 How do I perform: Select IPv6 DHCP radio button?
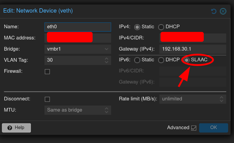pyautogui.click(x=161, y=60)
